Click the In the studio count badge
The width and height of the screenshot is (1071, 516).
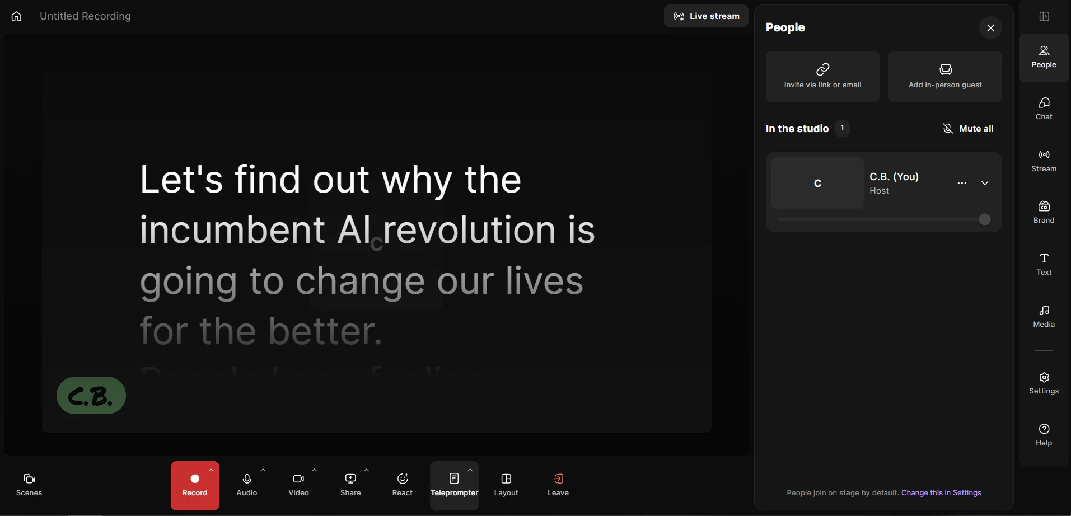point(842,128)
